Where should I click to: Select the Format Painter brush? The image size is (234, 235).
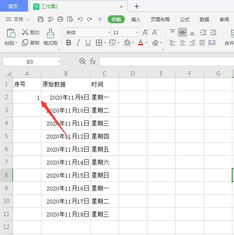click(50, 37)
